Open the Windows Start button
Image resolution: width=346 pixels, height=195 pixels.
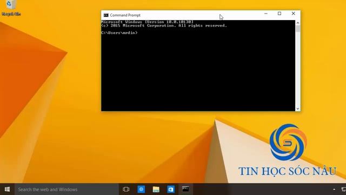[7, 189]
